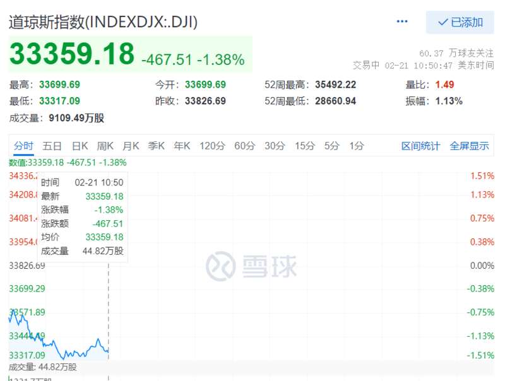Click 全屏显示 fullscreen display link

click(469, 146)
